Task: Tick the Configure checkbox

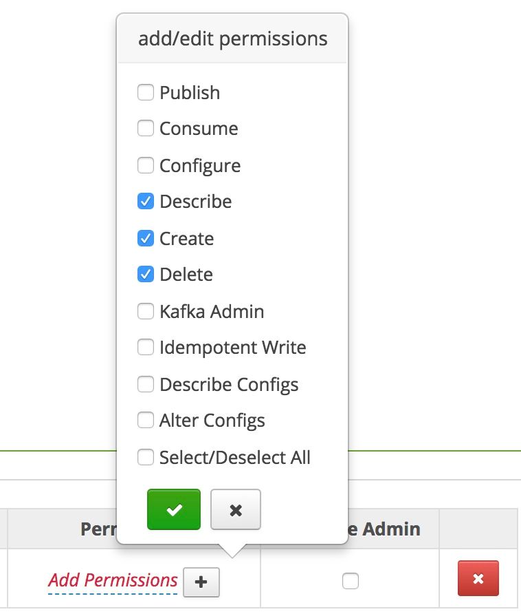Action: (146, 165)
